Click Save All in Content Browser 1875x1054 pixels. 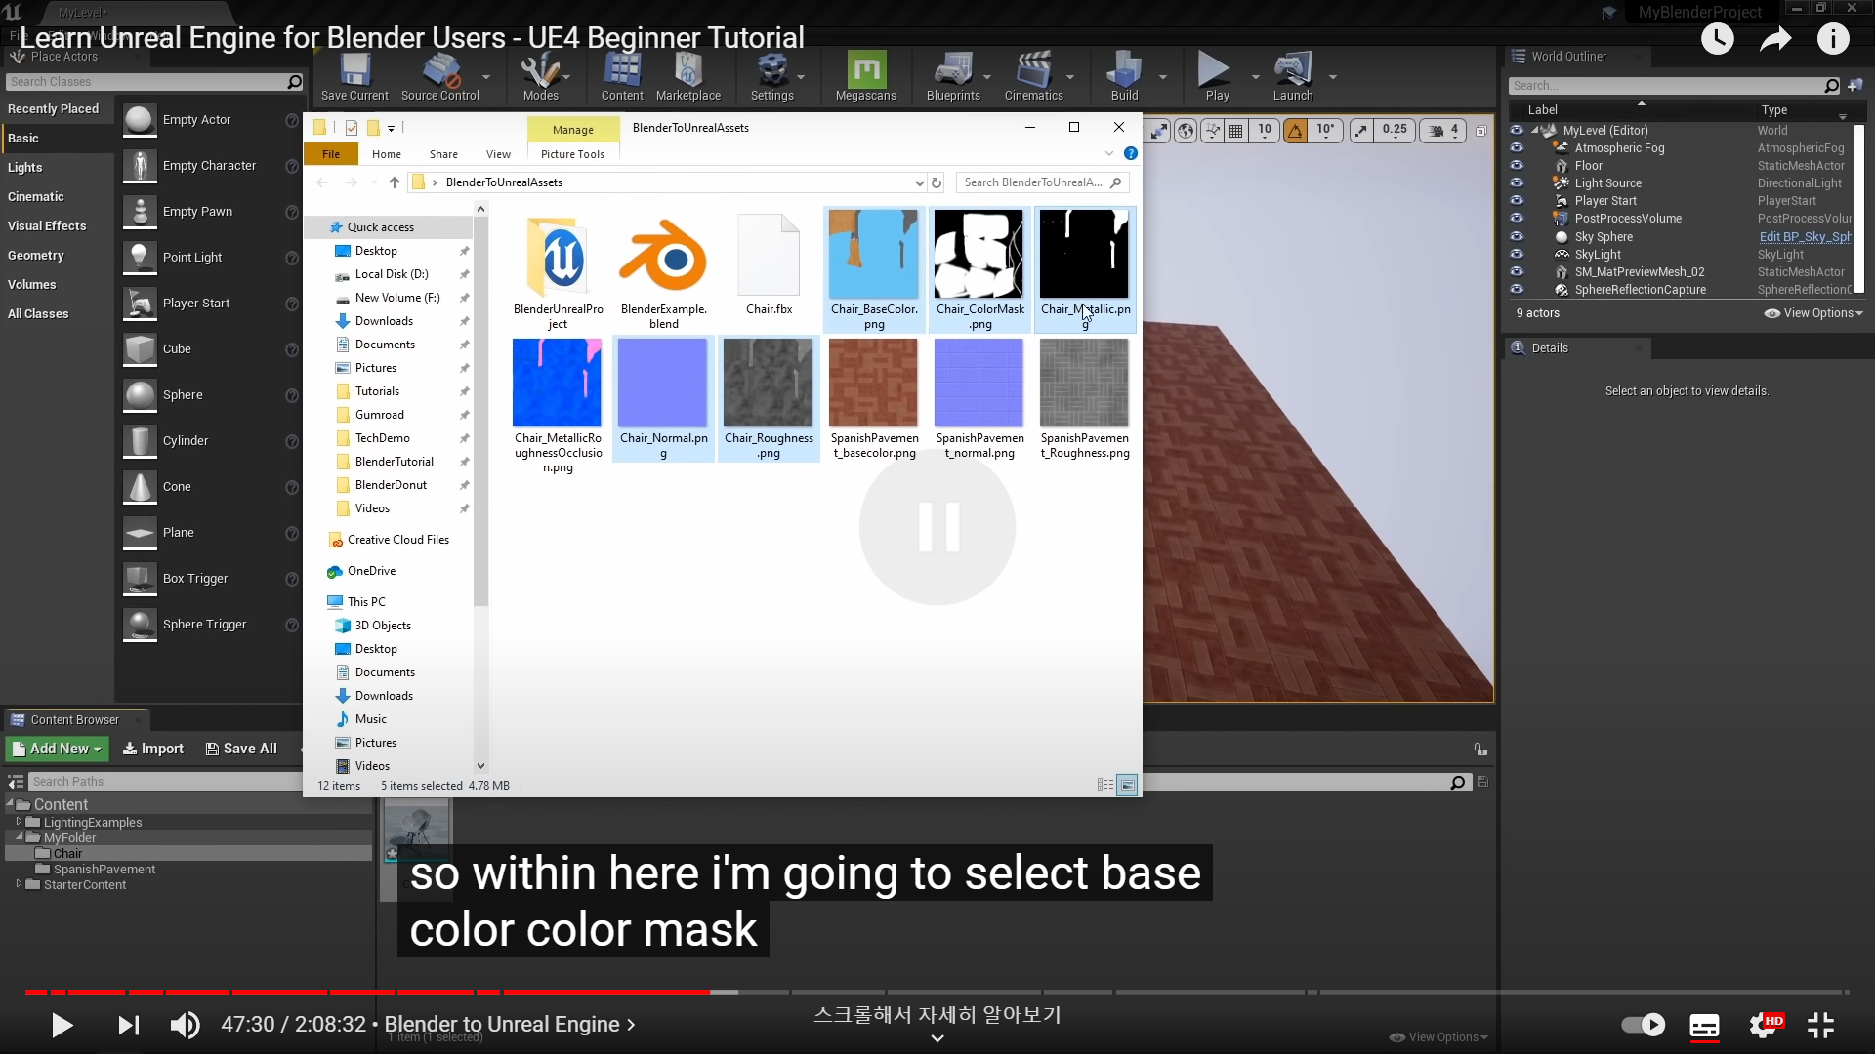241,749
